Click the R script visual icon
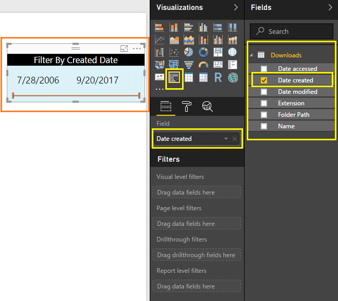This screenshot has height=301, width=338. click(x=218, y=77)
